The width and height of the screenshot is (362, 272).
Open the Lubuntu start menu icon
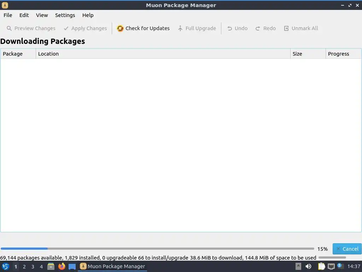[6, 266]
